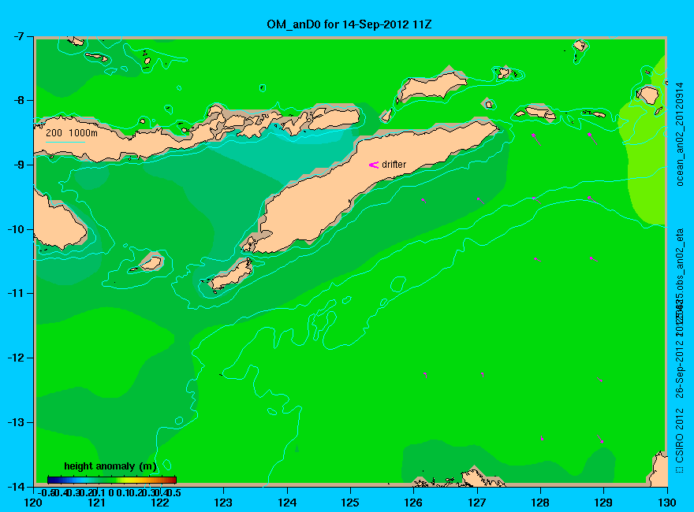Click the longitude tick label '127'
Viewport: 694px width, 512px height.
476,503
